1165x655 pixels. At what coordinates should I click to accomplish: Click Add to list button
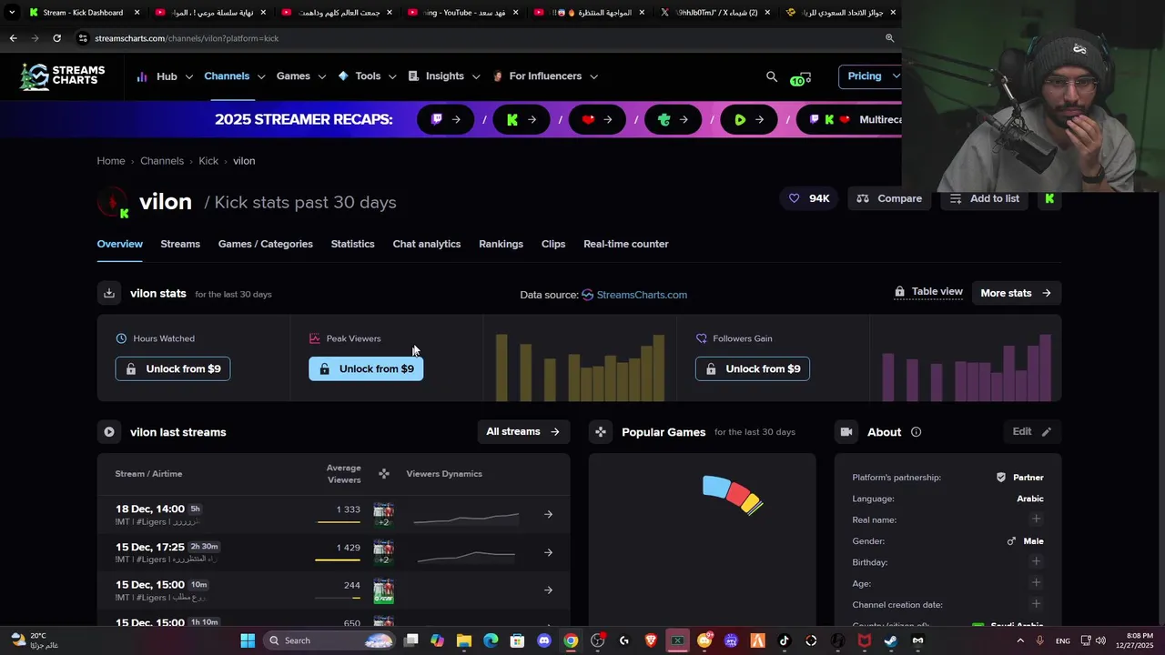tap(985, 198)
